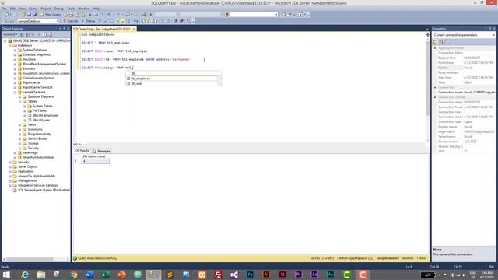Open the Project menu
This screenshot has width=498, height=280.
coord(46,9)
